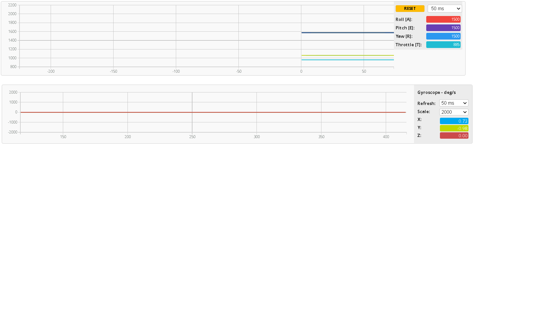
Task: Click the red Roll value bar
Action: [443, 19]
